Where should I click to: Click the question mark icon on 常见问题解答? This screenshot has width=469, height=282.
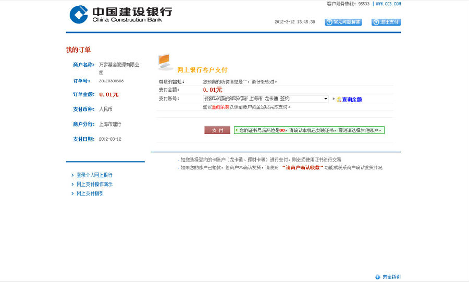(x=329, y=22)
